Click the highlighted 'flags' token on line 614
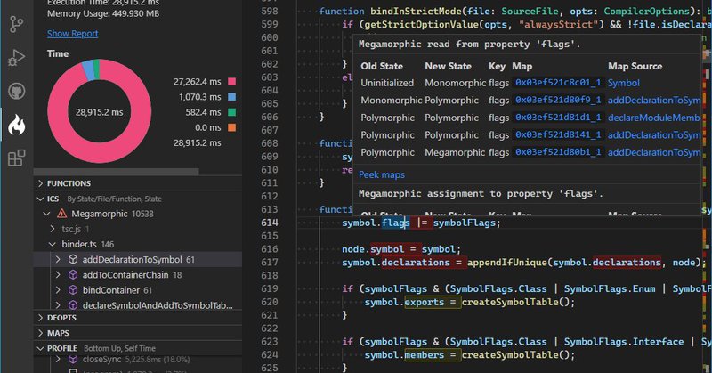Viewport: 712px width, 373px height. tap(395, 223)
